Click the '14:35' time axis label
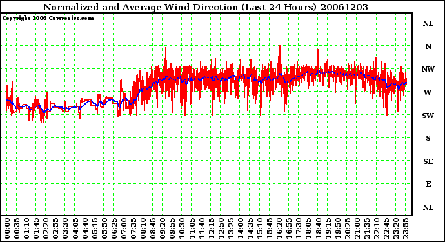445x242 pixels. [250, 228]
